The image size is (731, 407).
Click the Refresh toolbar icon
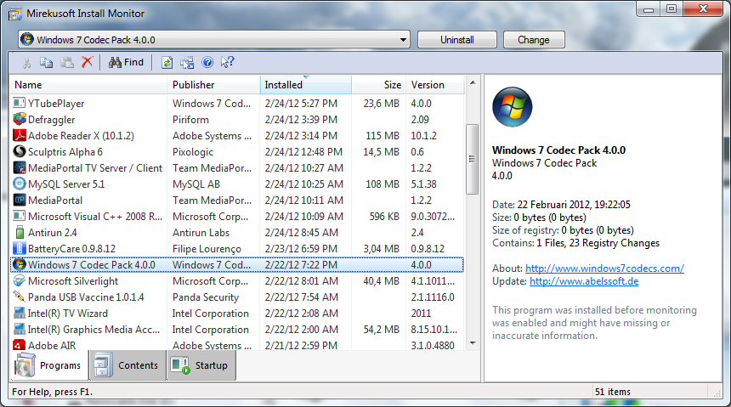[167, 63]
